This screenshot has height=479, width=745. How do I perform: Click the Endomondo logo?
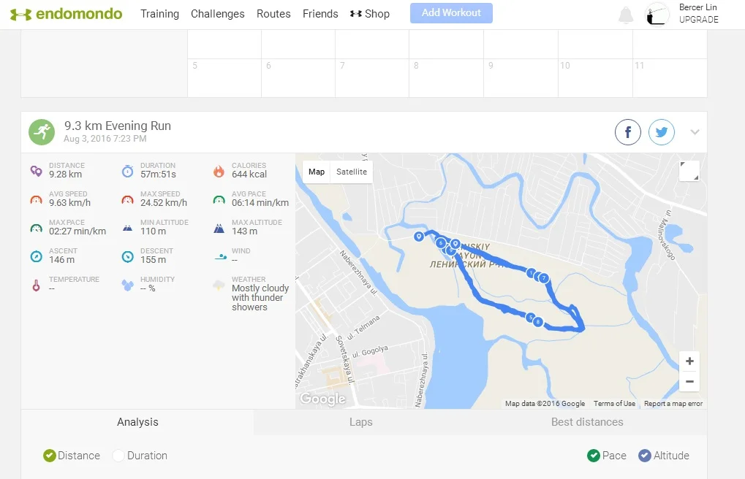(x=67, y=14)
